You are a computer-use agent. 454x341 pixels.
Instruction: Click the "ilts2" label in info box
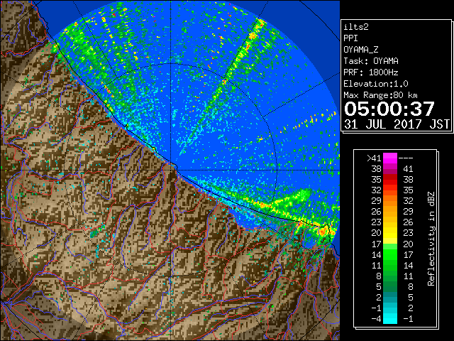[356, 27]
